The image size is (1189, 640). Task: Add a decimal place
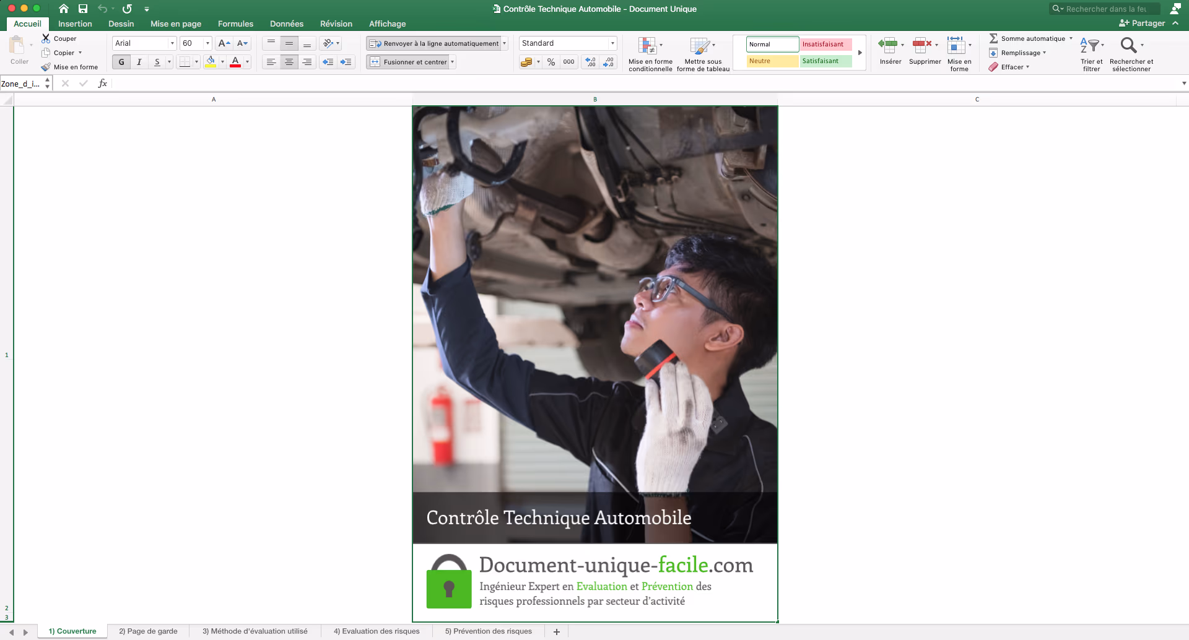[x=591, y=62]
